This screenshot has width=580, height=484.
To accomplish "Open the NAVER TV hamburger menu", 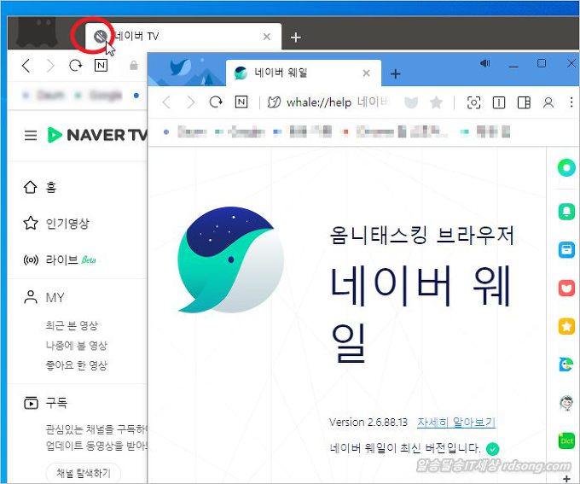I will click(31, 135).
